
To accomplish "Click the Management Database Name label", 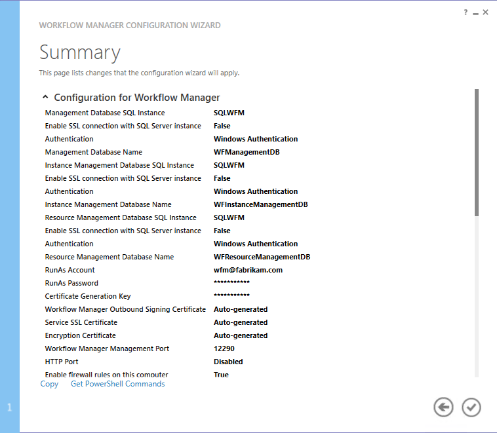I will (94, 152).
